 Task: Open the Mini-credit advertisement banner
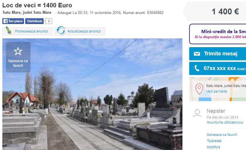click(218, 34)
